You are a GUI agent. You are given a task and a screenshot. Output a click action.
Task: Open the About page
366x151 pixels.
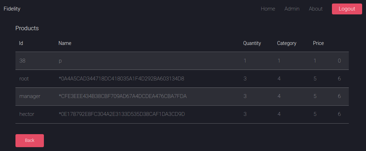[x=316, y=9]
